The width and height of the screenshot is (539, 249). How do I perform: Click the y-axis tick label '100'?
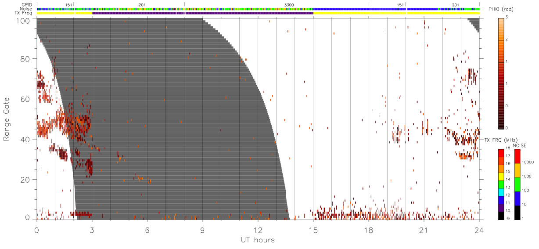click(24, 21)
